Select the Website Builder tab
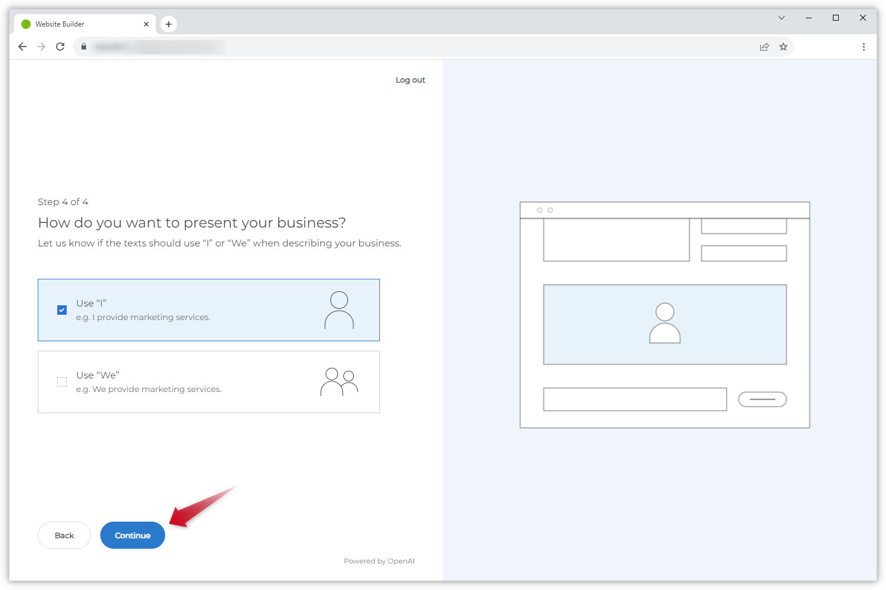 (77, 24)
